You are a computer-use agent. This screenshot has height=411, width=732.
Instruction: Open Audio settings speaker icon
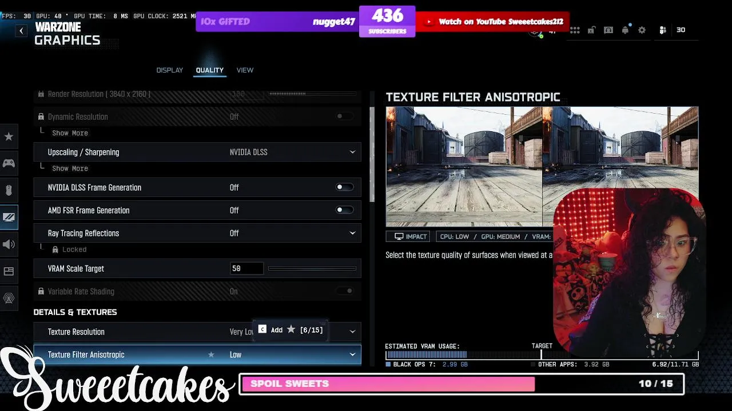[x=9, y=244]
